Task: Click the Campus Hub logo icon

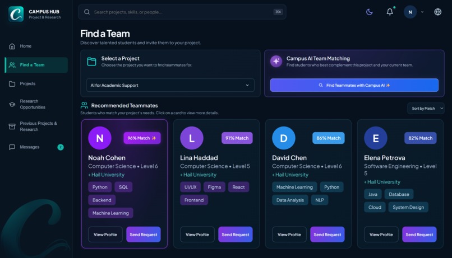Action: point(16,14)
